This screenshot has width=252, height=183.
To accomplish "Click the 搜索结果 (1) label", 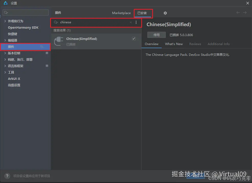I will click(62, 30).
